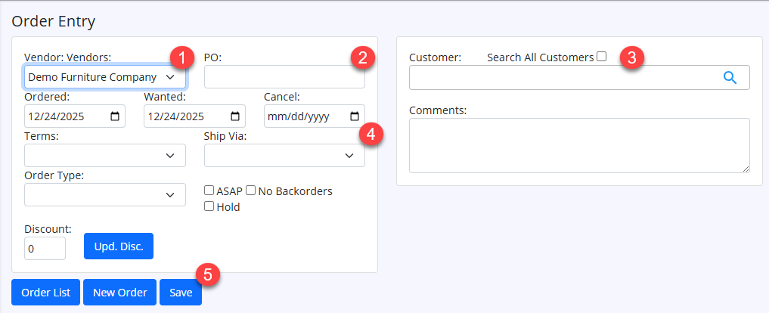Expand the Ship Via dropdown
Viewport: 769px width, 313px height.
click(x=284, y=155)
